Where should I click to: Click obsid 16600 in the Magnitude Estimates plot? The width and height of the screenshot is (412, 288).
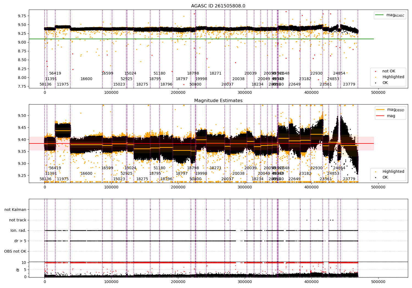[x=87, y=173]
